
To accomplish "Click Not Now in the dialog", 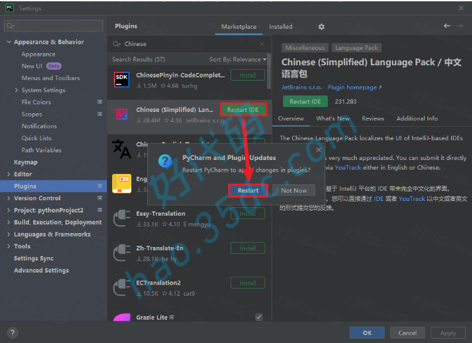I will [294, 191].
